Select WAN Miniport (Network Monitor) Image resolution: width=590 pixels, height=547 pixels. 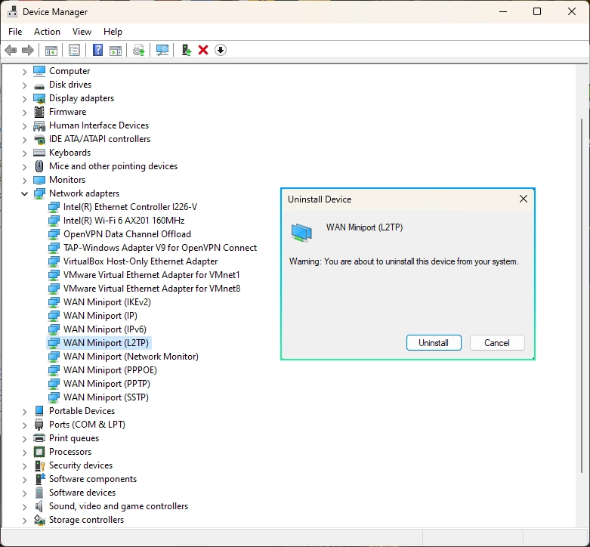coord(131,357)
